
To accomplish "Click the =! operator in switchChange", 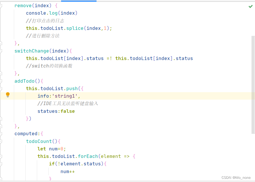I will point(109,59).
